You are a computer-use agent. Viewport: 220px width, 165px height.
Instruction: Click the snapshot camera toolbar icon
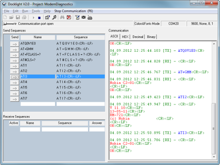[x=83, y=17]
